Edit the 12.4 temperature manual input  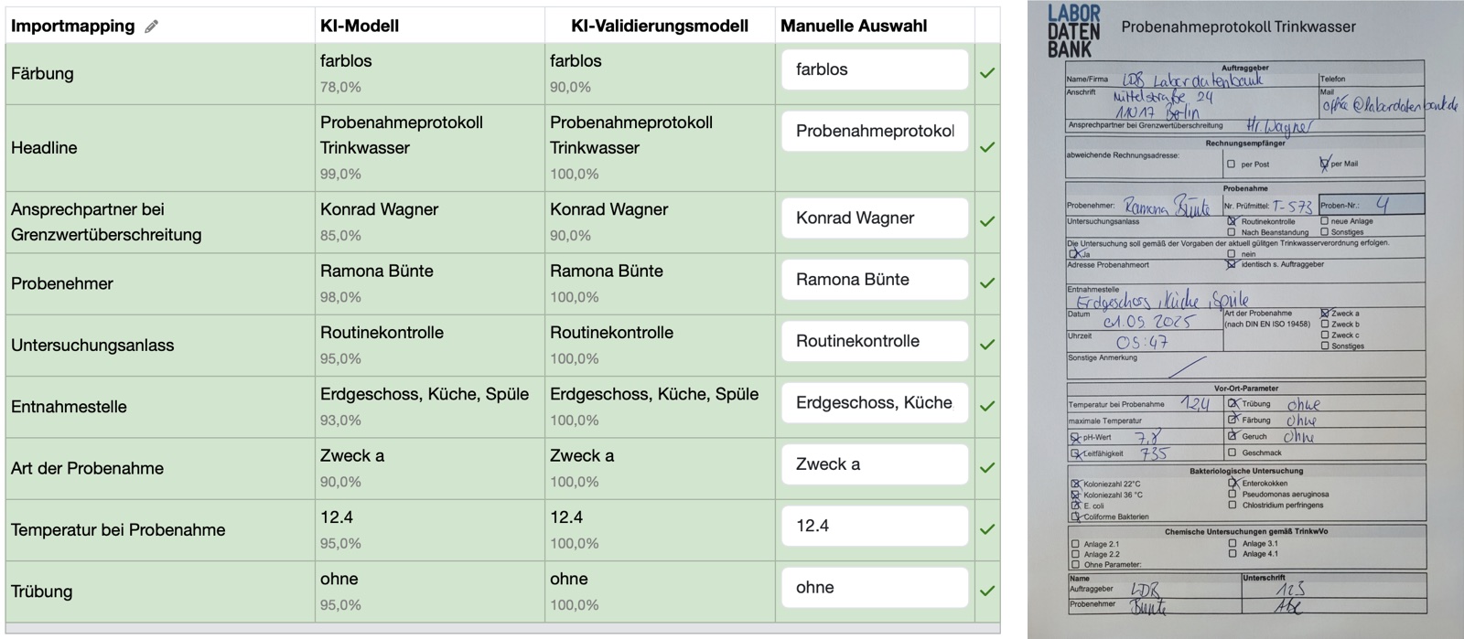coord(874,526)
